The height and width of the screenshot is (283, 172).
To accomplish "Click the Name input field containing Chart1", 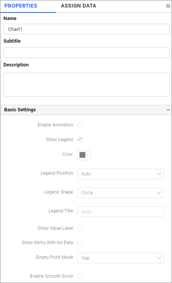I will (x=86, y=29).
